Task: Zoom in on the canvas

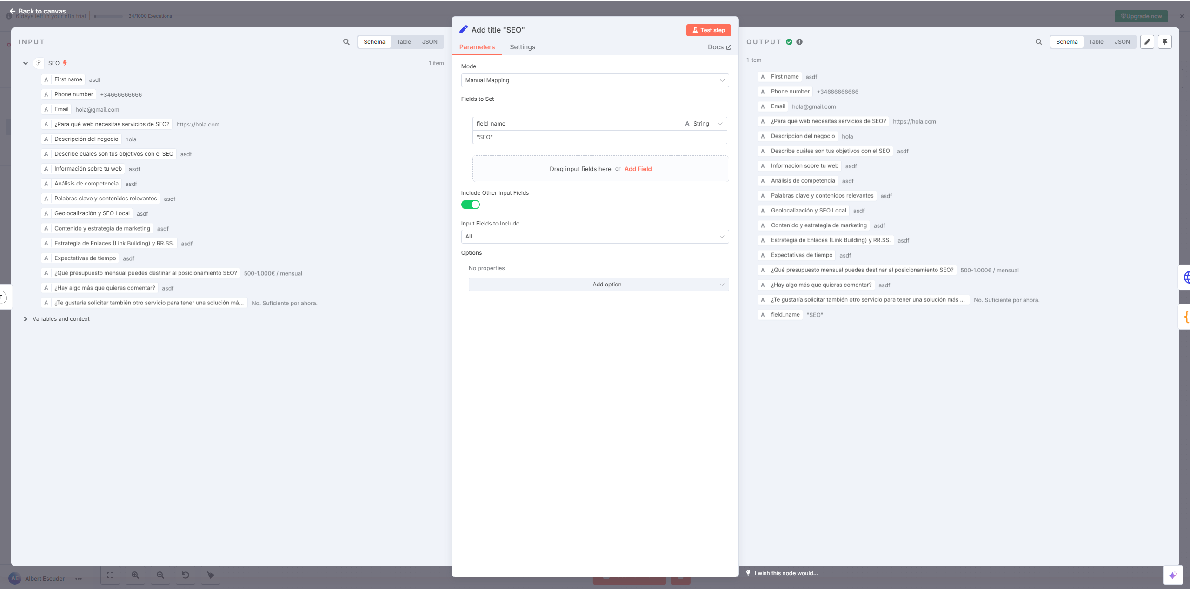Action: tap(135, 575)
